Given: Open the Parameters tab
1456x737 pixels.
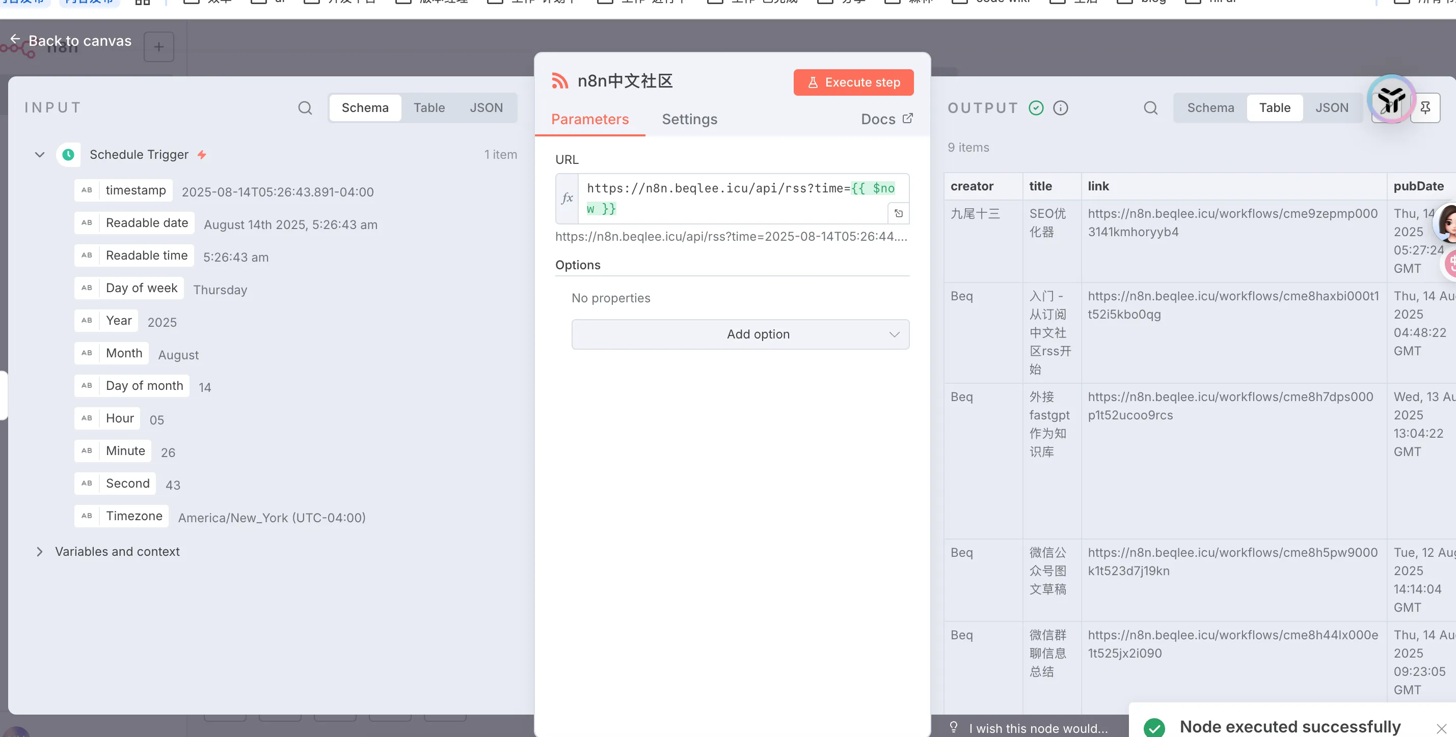Looking at the screenshot, I should click(x=590, y=119).
